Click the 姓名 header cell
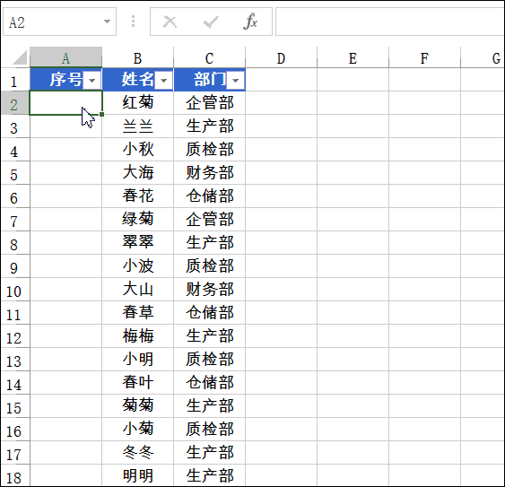 click(x=138, y=80)
